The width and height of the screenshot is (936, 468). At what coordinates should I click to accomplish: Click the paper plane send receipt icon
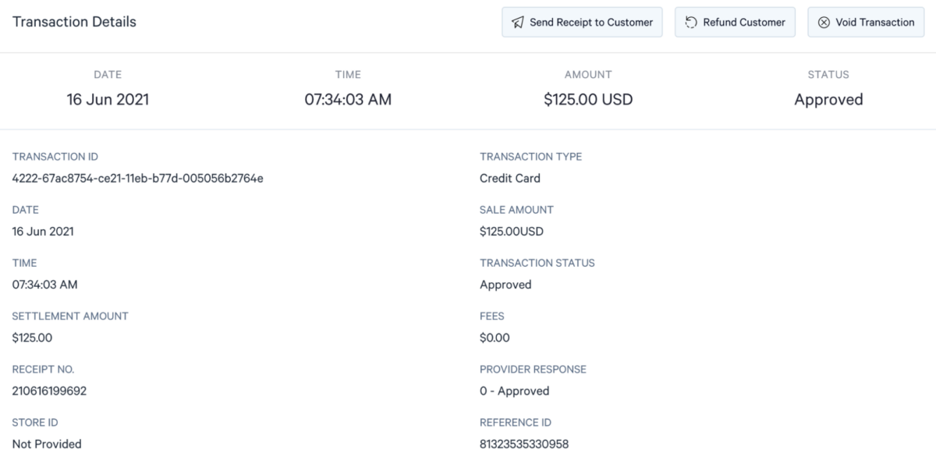(x=516, y=22)
